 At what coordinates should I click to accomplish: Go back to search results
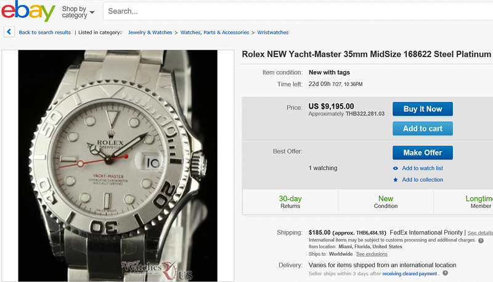(x=44, y=33)
